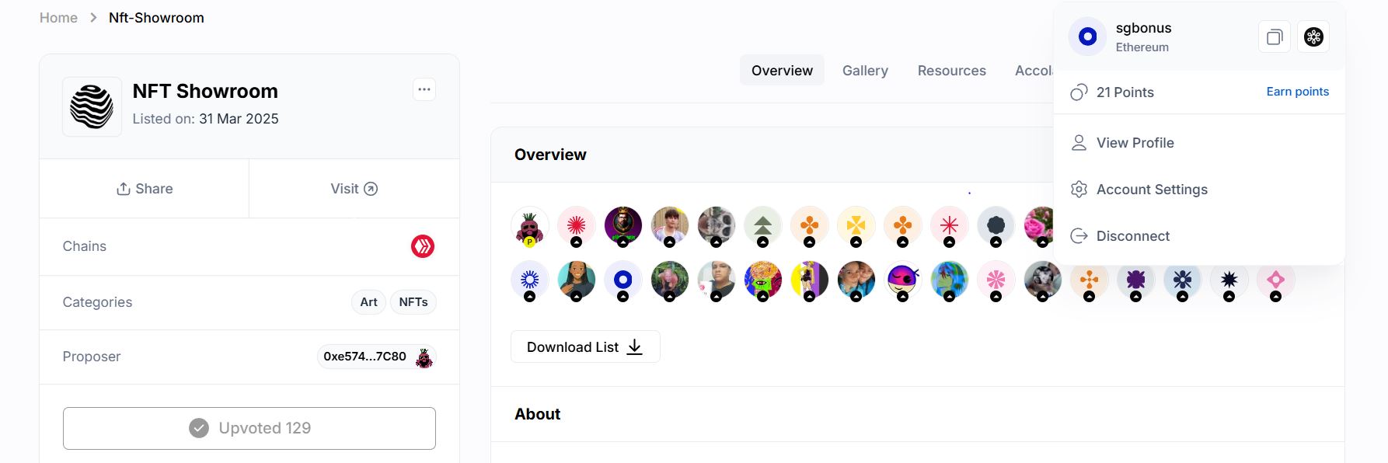Click the gear icon beside Account Settings

point(1079,190)
